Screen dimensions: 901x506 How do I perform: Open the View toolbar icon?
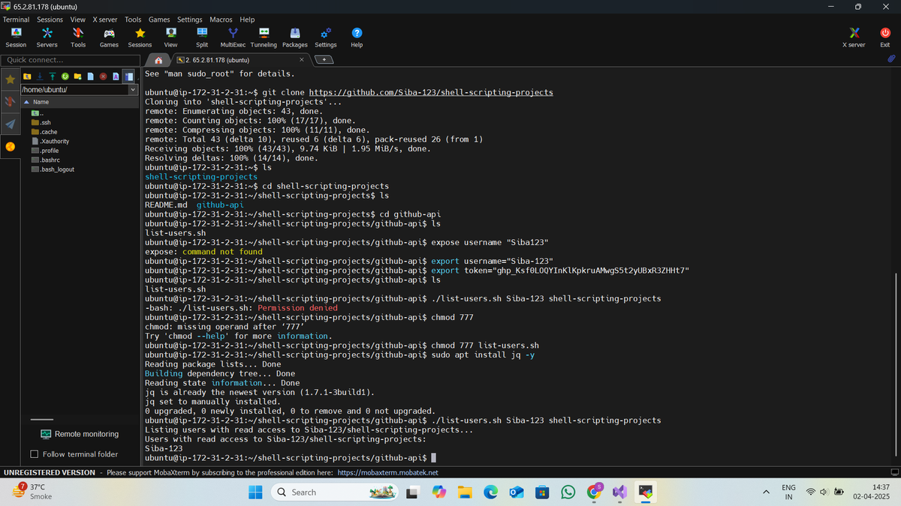click(x=171, y=37)
